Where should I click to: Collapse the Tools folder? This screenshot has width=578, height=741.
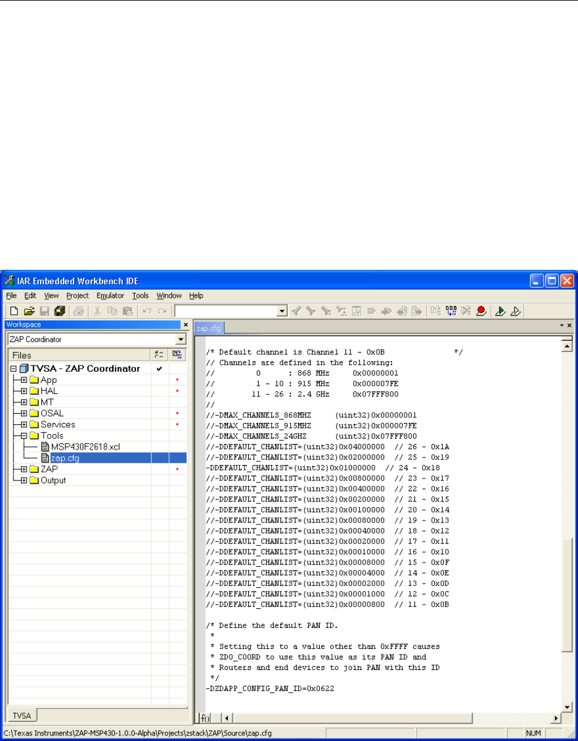(24, 435)
